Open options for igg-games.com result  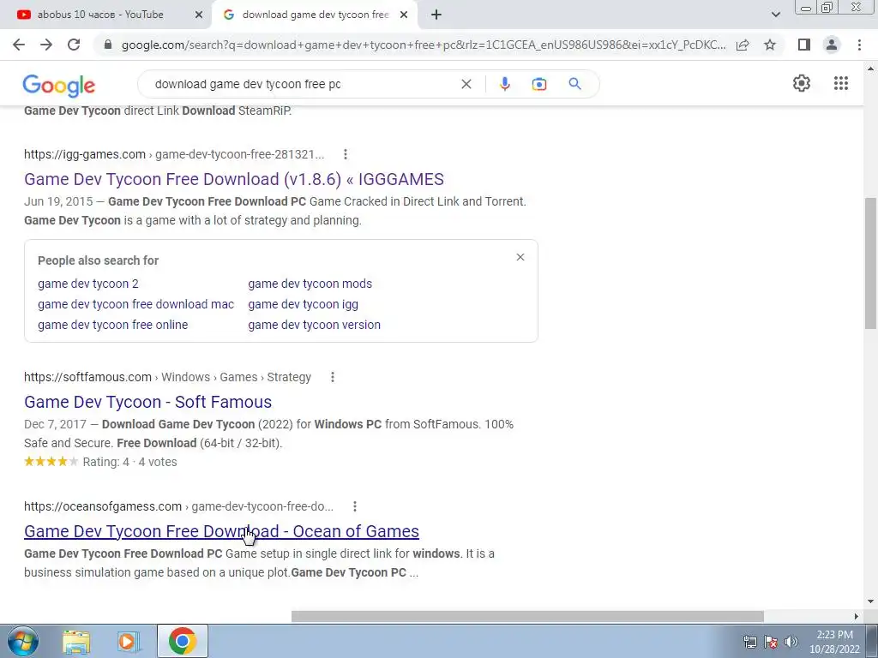[x=345, y=154]
